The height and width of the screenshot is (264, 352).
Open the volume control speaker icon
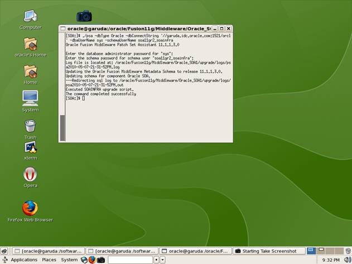(348, 260)
